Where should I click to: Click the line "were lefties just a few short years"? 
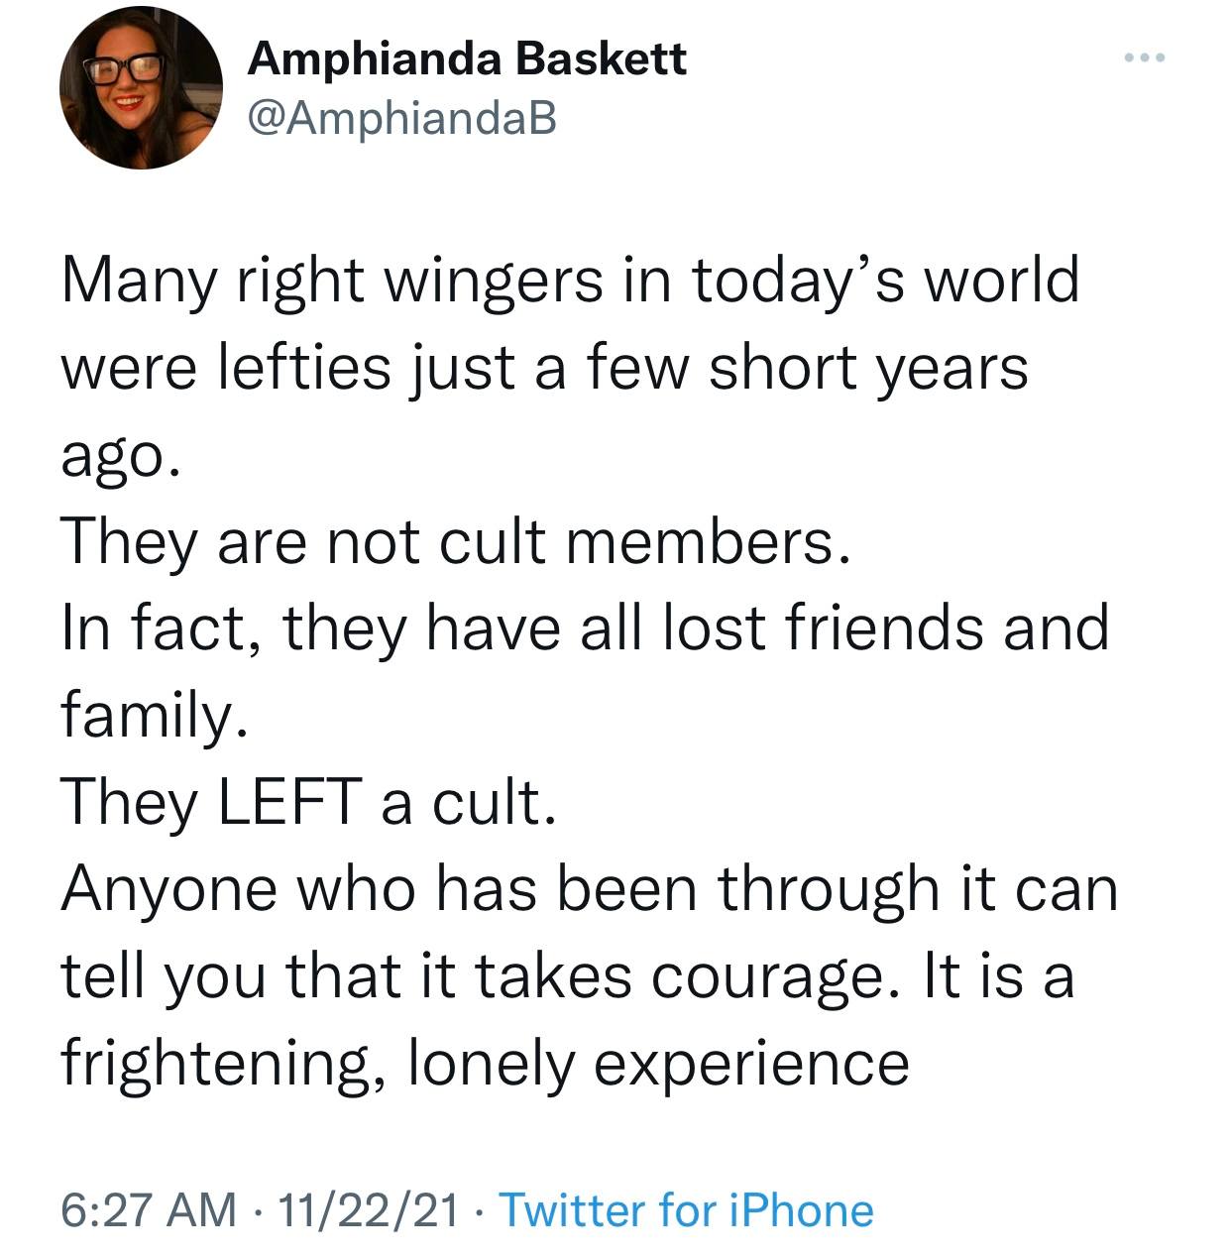(x=545, y=367)
